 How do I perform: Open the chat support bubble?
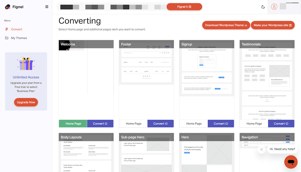[290, 162]
